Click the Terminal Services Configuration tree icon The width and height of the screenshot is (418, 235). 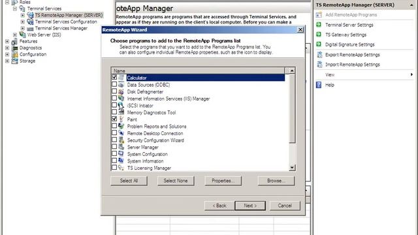[30, 22]
